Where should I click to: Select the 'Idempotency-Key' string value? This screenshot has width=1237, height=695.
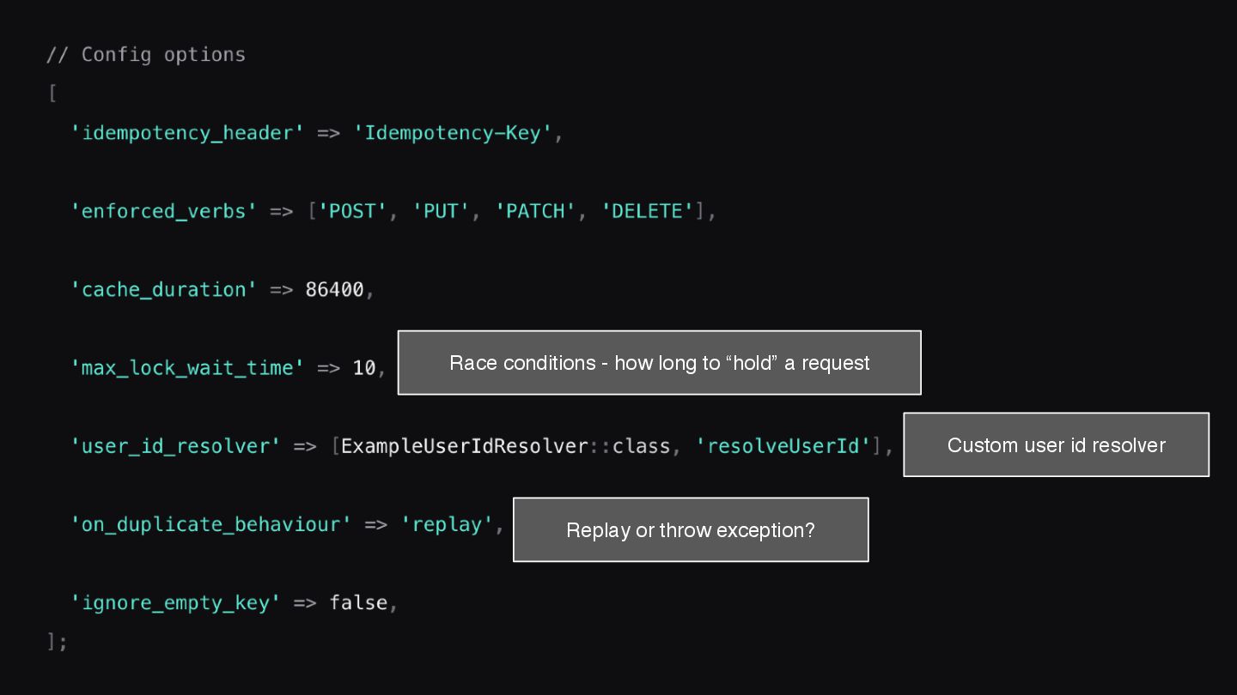click(453, 134)
